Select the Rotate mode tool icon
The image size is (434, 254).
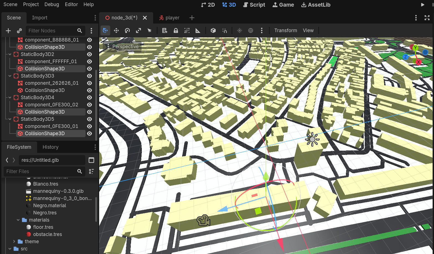click(127, 30)
